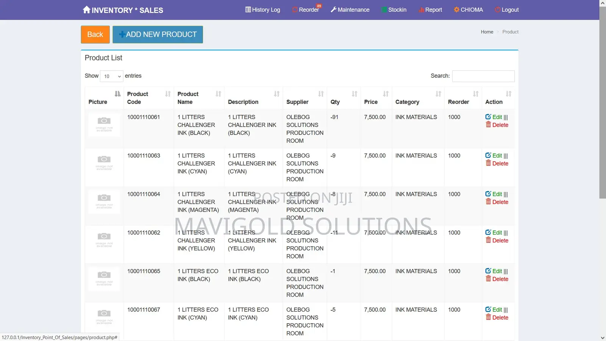The height and width of the screenshot is (341, 606).
Task: Click picture thumbnail for product 10001110064
Action: pyautogui.click(x=104, y=202)
